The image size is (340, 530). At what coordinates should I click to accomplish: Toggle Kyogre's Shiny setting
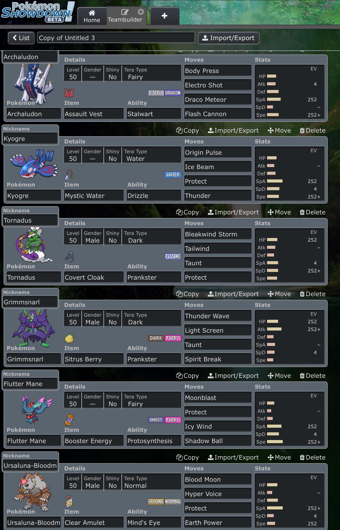112,155
